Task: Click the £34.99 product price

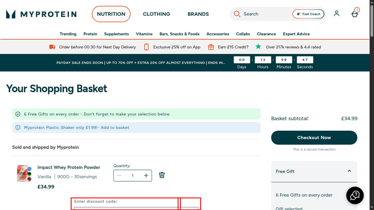Action: tap(46, 187)
